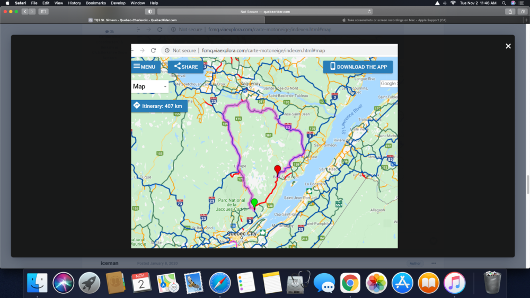Add a new Safari tab with plus
The height and width of the screenshot is (298, 530).
pyautogui.click(x=526, y=20)
